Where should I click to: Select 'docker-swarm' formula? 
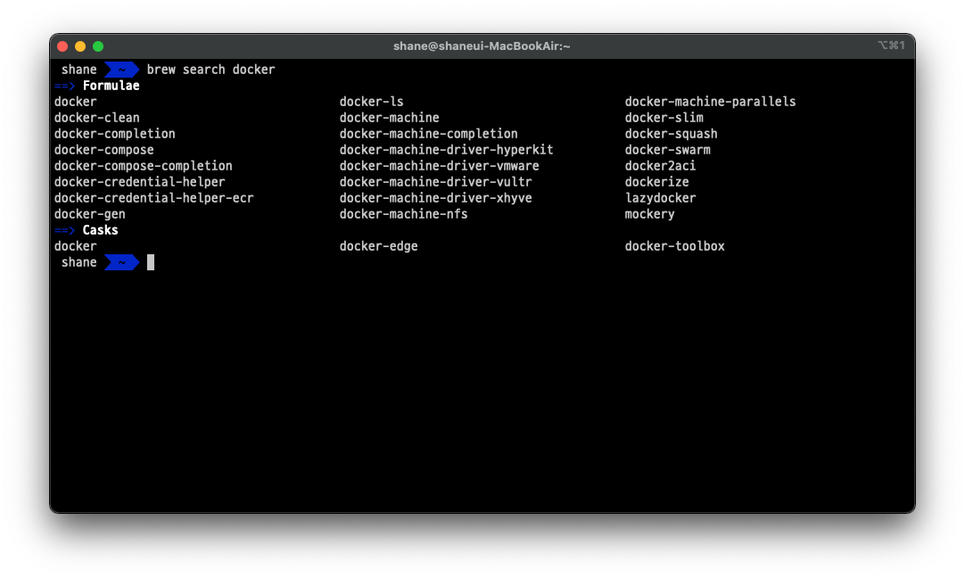(668, 150)
